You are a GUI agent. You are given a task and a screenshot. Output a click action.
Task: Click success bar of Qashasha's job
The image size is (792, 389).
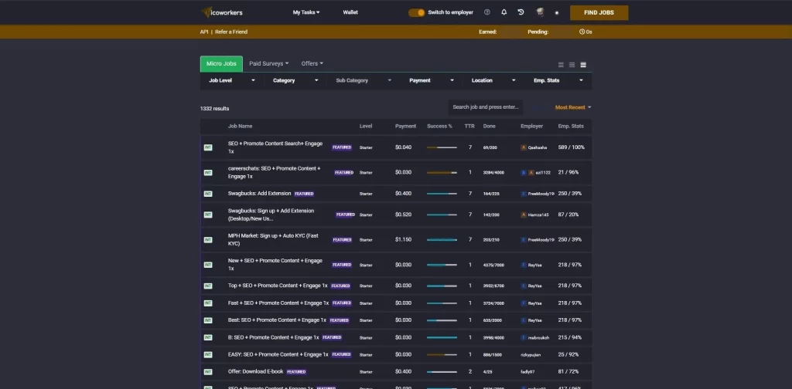pyautogui.click(x=442, y=147)
